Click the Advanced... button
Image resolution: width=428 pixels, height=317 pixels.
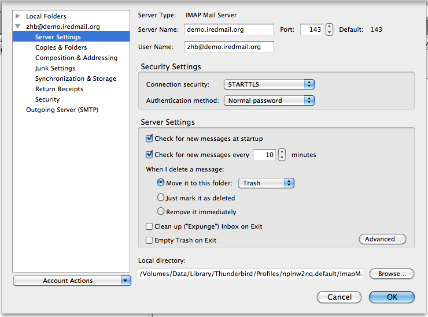point(383,239)
